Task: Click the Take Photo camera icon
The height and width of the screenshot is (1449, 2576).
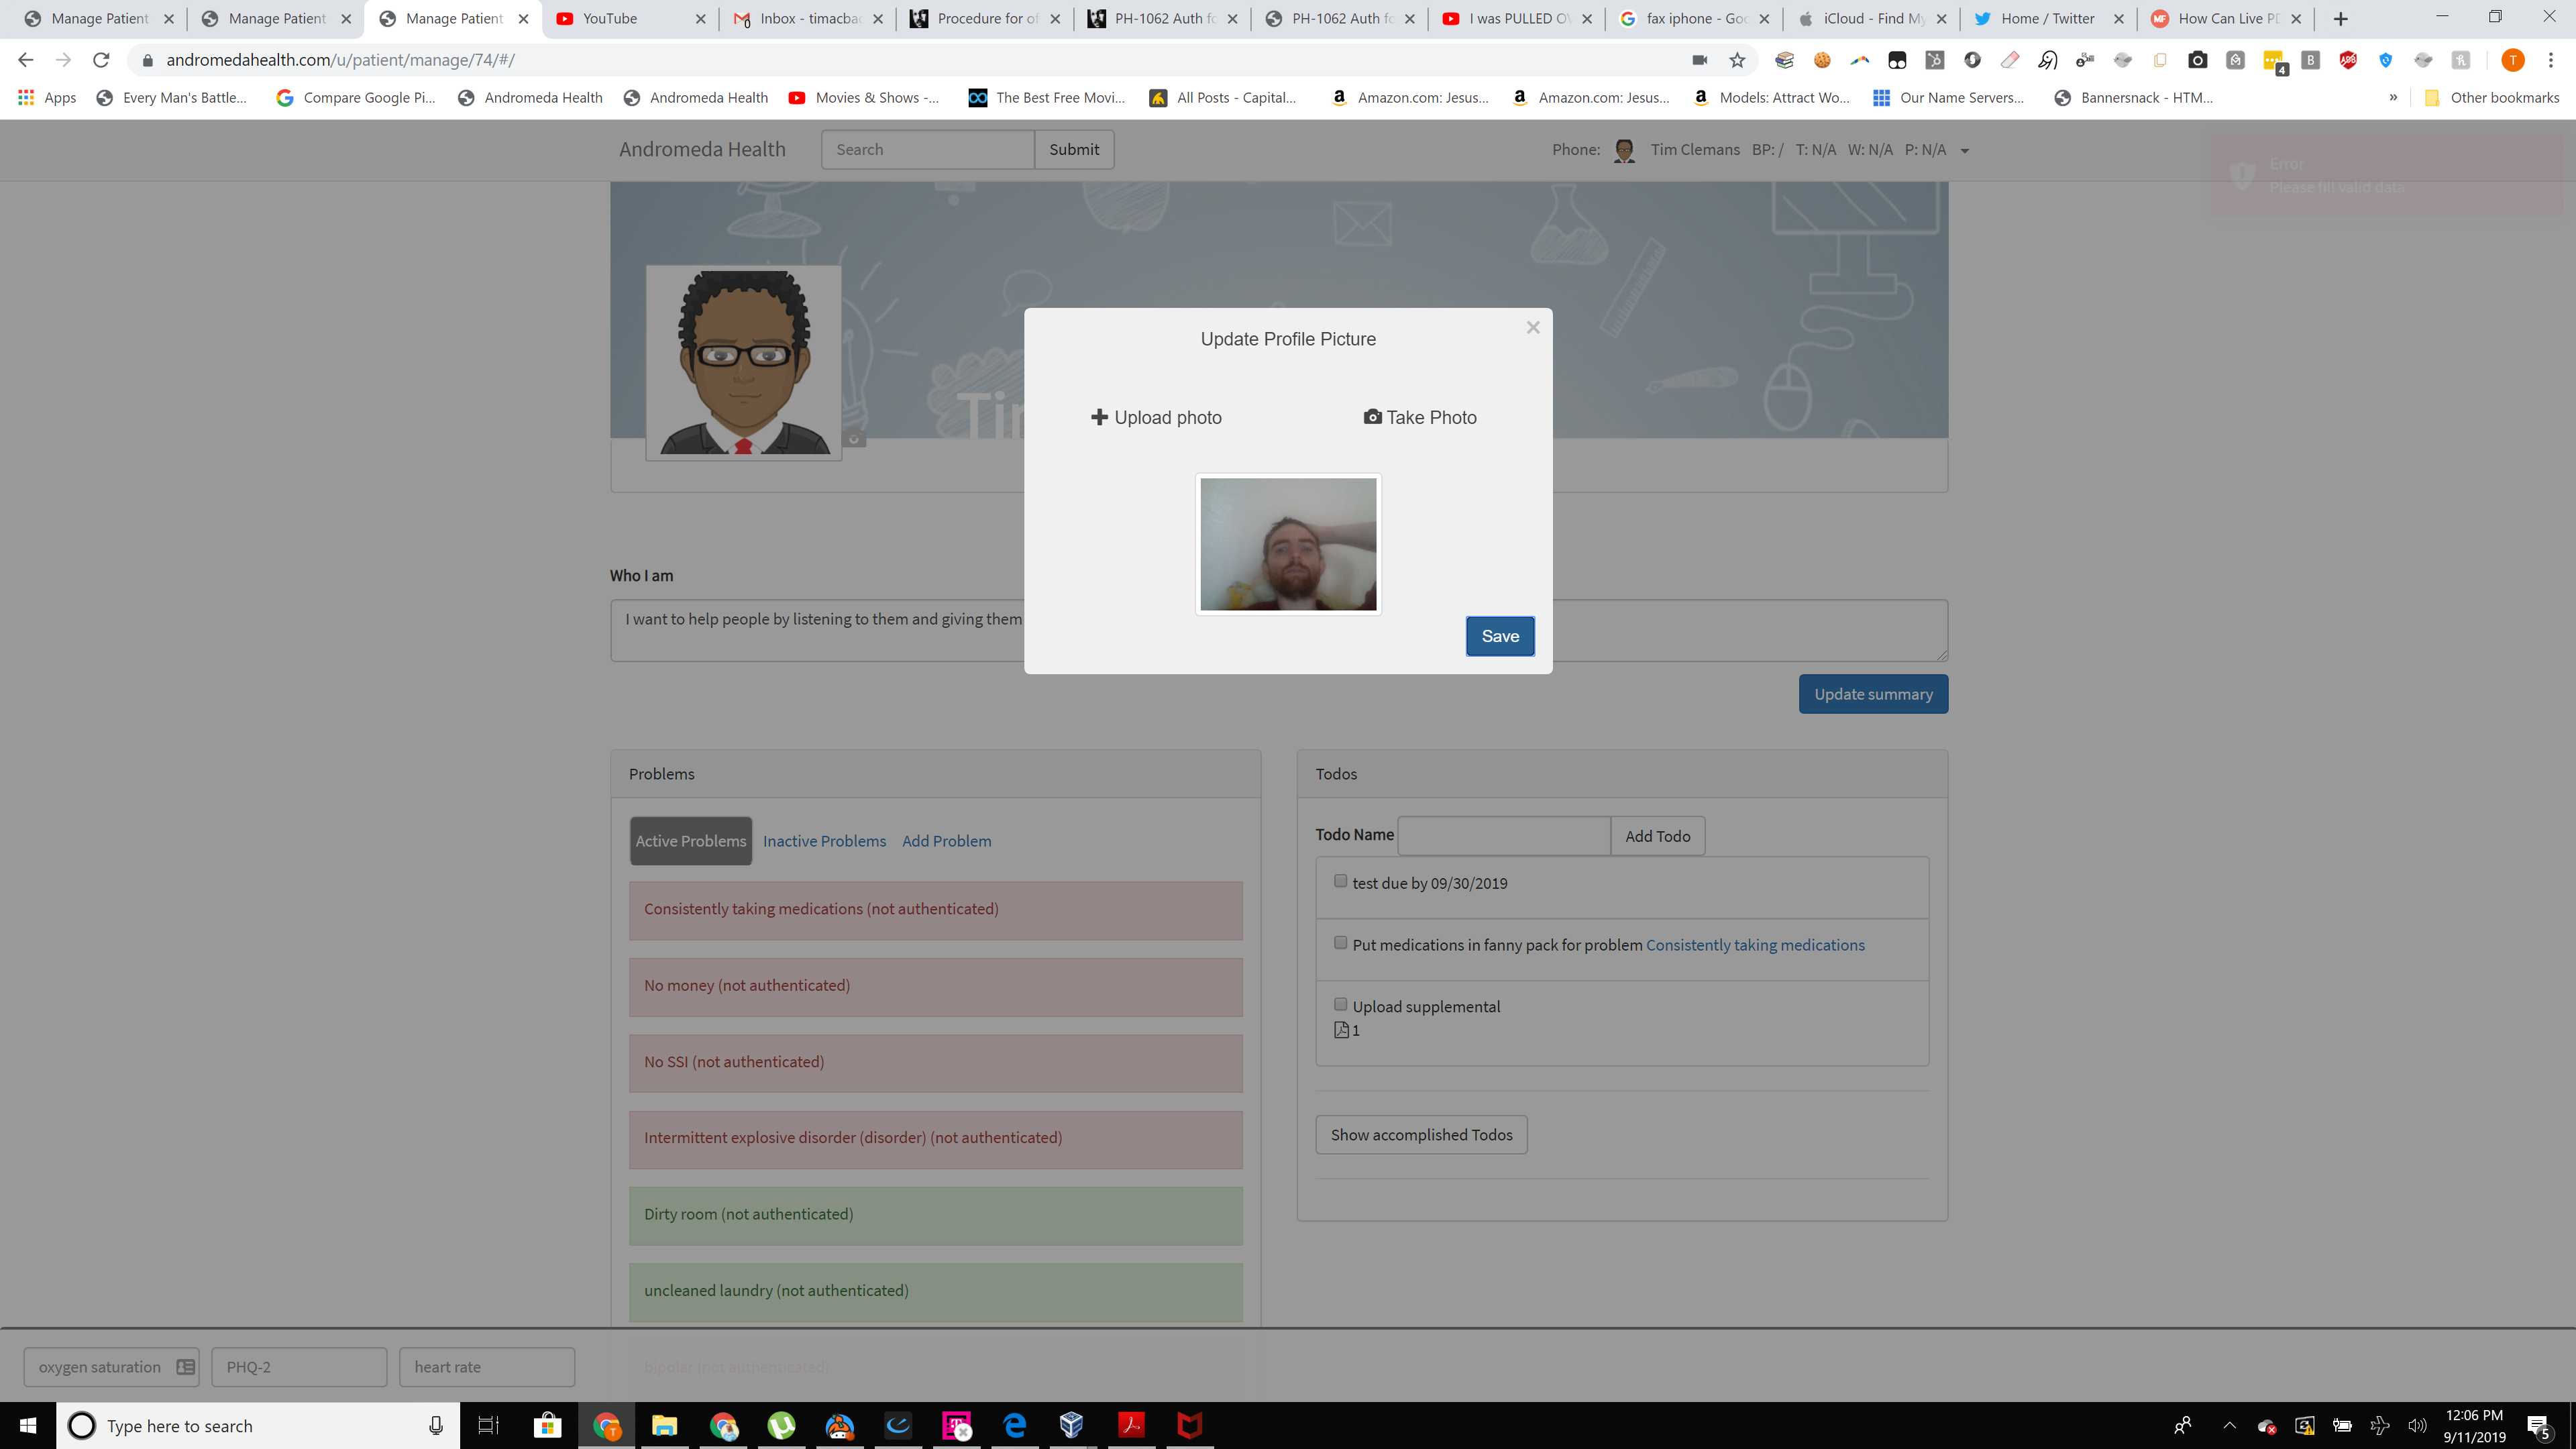Action: point(1372,417)
